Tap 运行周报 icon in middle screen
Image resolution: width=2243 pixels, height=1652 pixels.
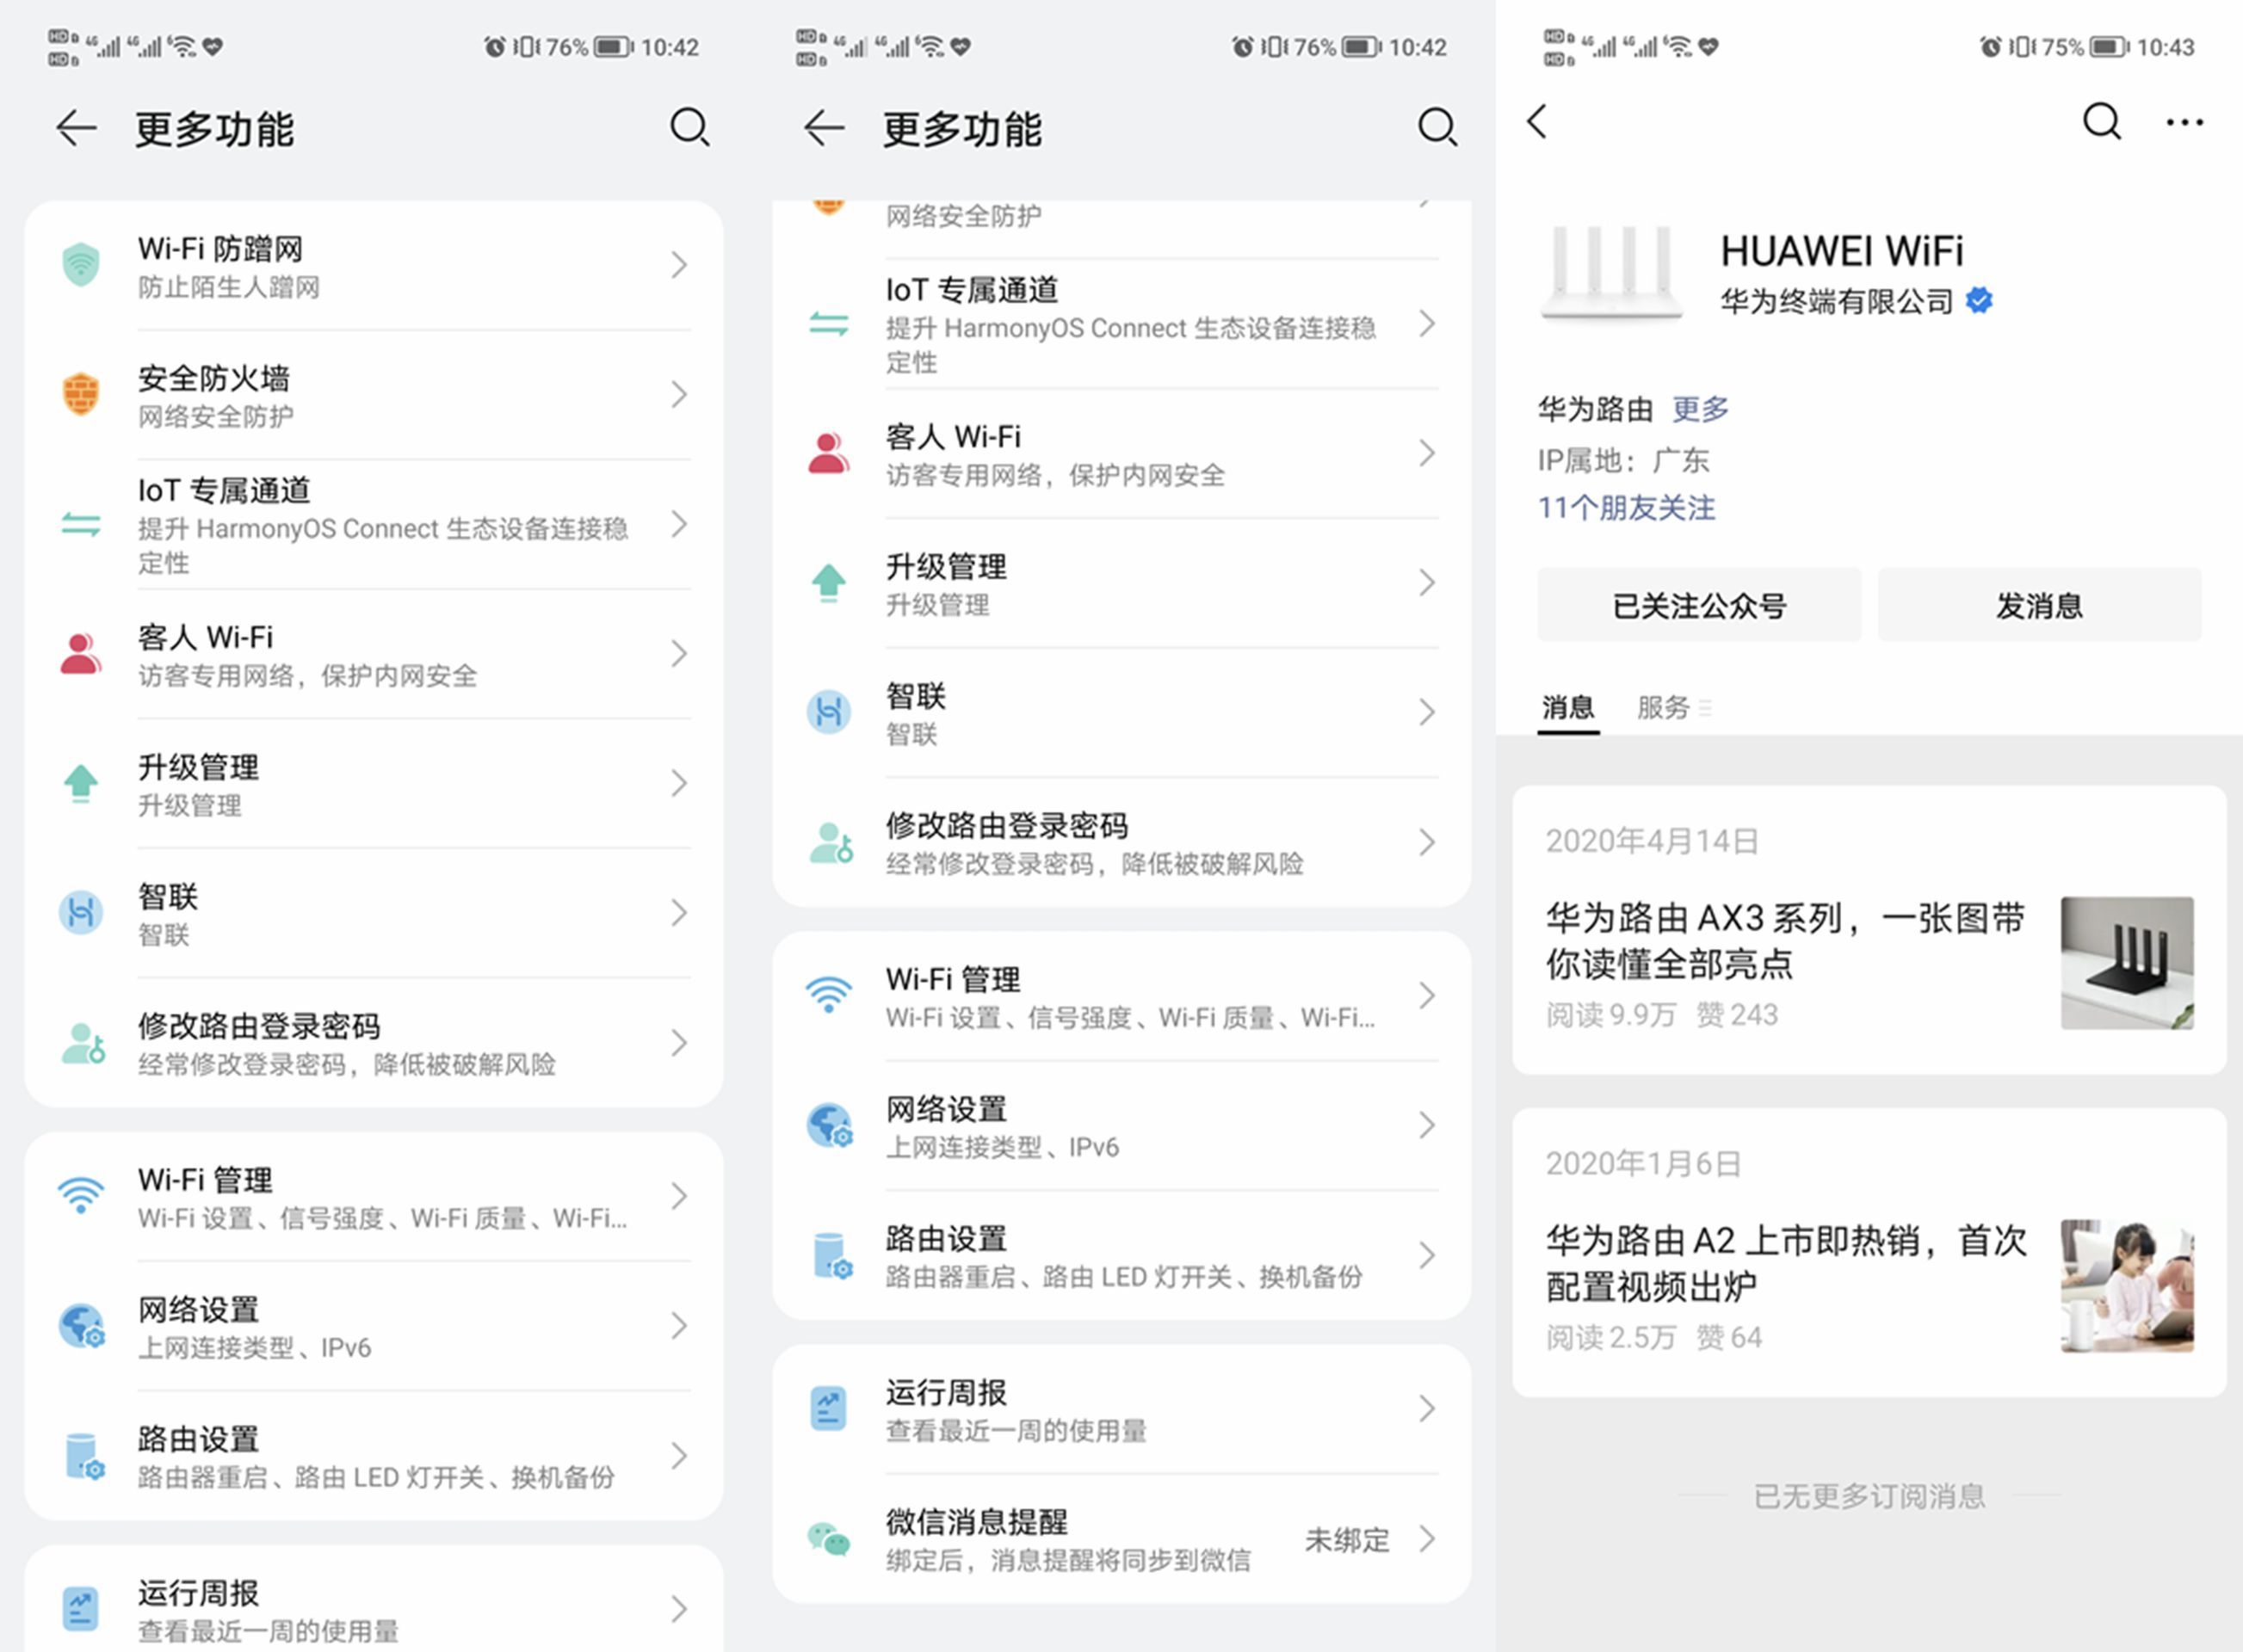(x=830, y=1409)
